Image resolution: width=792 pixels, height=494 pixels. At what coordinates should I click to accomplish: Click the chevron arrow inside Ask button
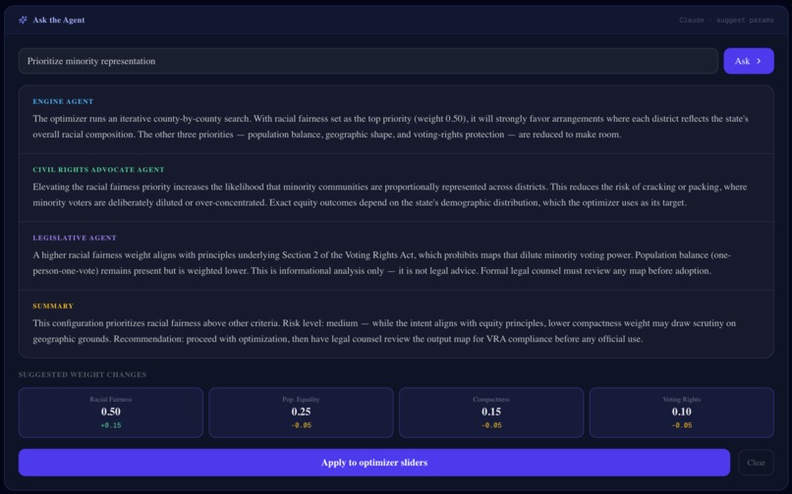pos(759,61)
